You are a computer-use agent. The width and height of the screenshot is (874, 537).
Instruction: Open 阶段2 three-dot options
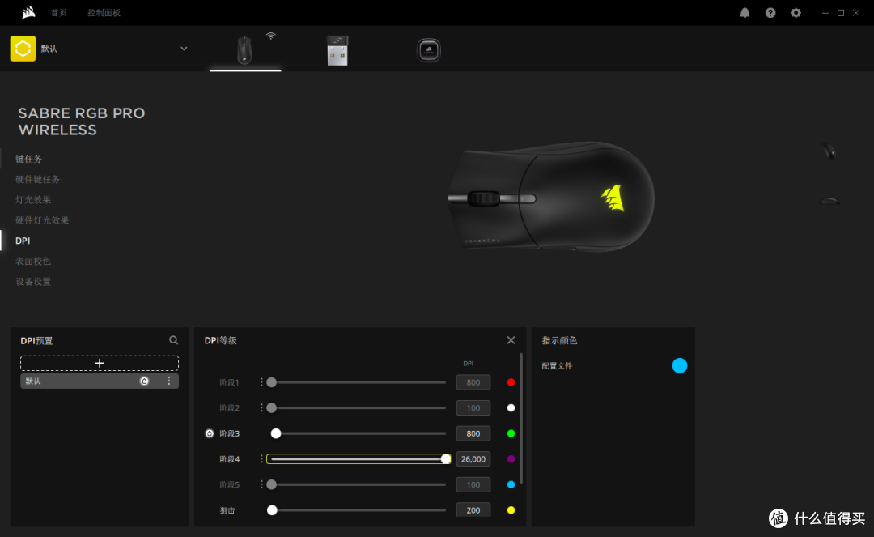click(261, 407)
